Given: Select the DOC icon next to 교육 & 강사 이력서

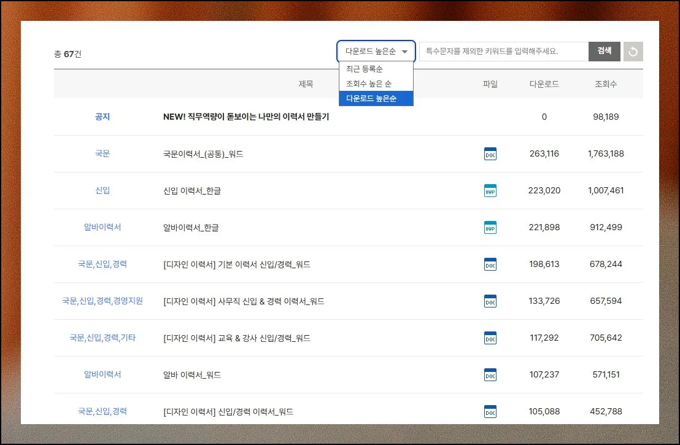Looking at the screenshot, I should [x=490, y=338].
